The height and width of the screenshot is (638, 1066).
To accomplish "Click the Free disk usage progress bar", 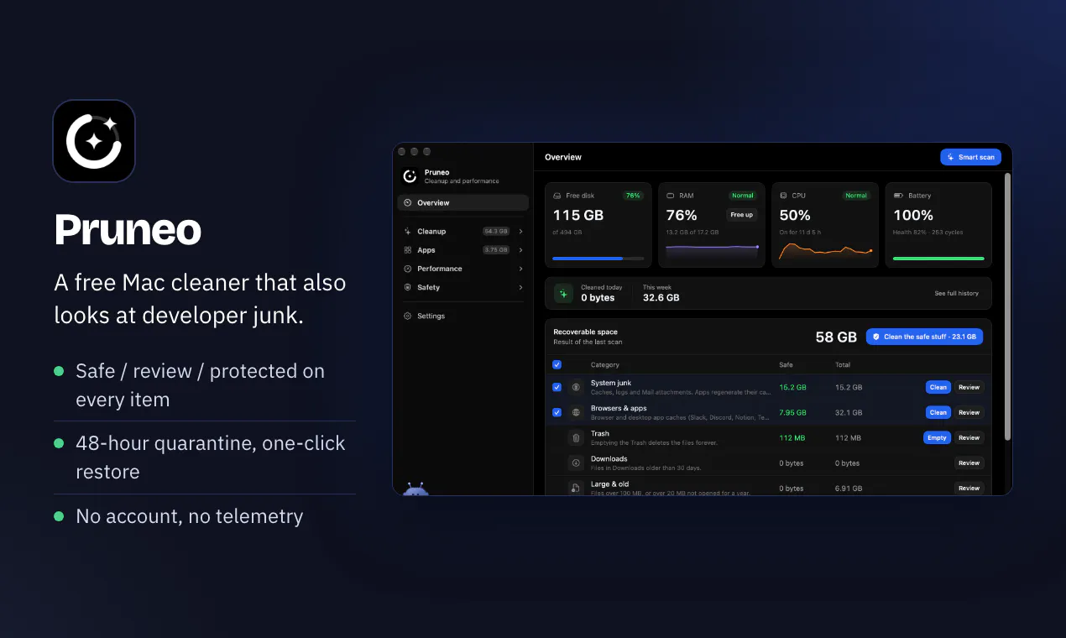I will click(598, 259).
